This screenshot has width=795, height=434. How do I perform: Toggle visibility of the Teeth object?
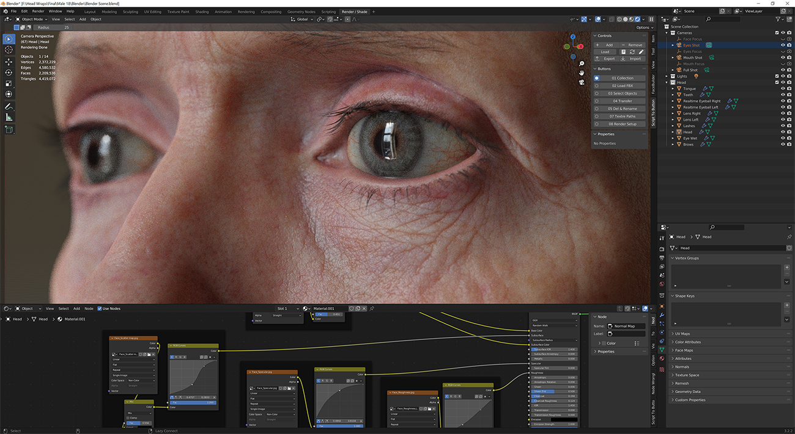[x=783, y=95]
